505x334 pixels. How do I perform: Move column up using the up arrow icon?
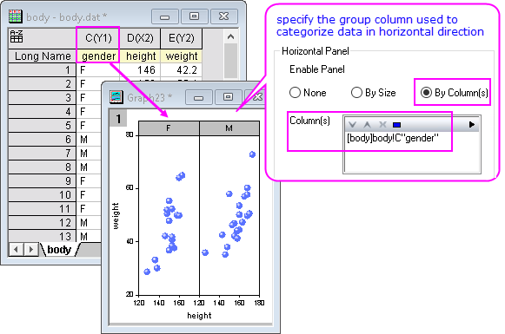367,125
